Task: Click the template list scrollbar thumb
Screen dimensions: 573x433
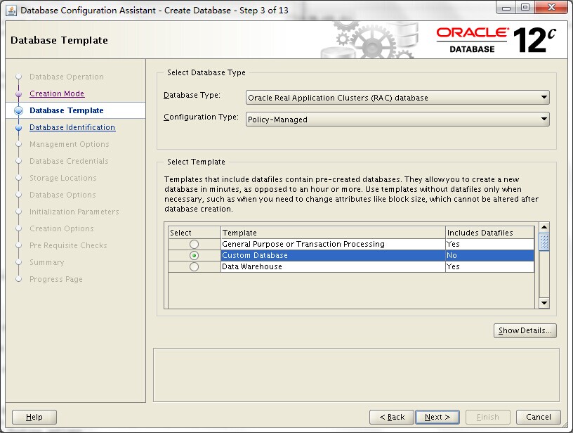Action: click(544, 242)
